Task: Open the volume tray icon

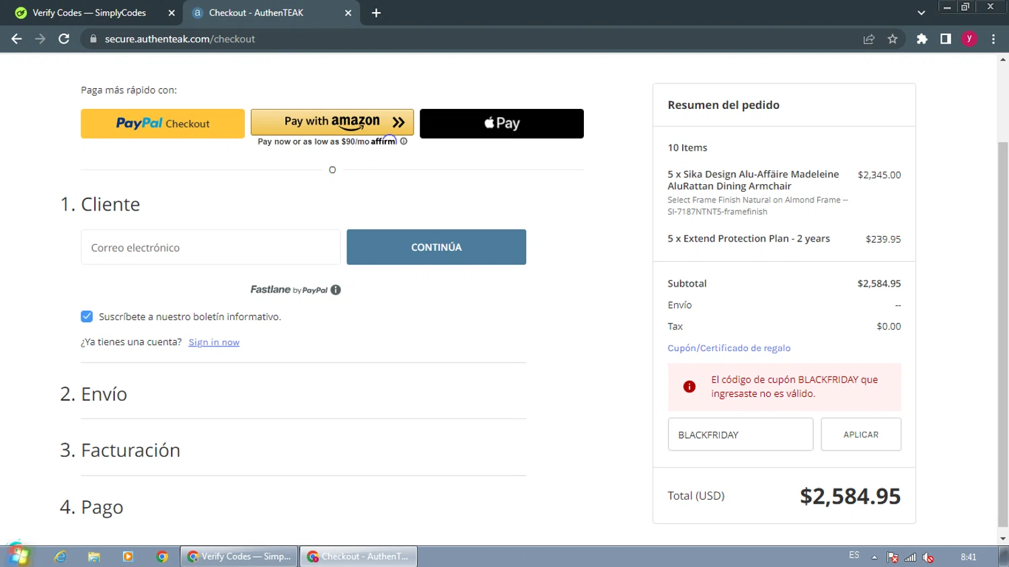Action: tap(928, 557)
